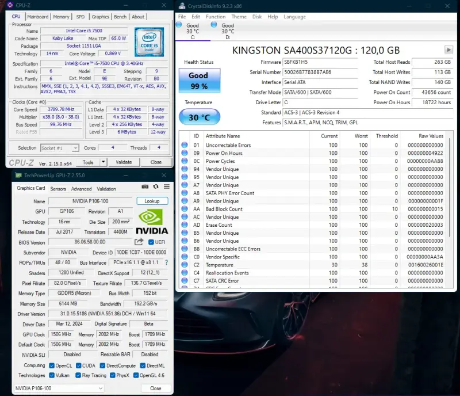Click the status orb for Bad Block Count row
This screenshot has width=460, height=396.
[x=184, y=208]
